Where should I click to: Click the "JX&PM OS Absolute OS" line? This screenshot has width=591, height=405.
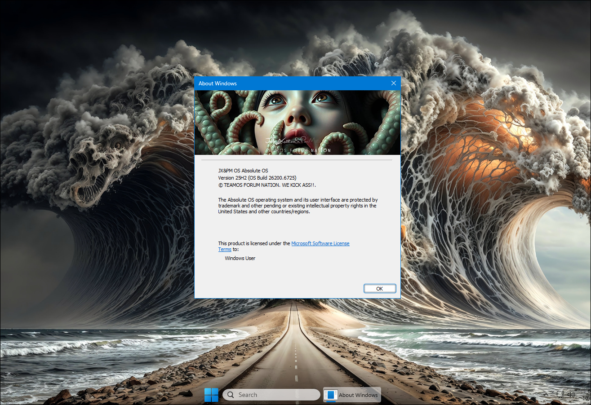(x=243, y=171)
